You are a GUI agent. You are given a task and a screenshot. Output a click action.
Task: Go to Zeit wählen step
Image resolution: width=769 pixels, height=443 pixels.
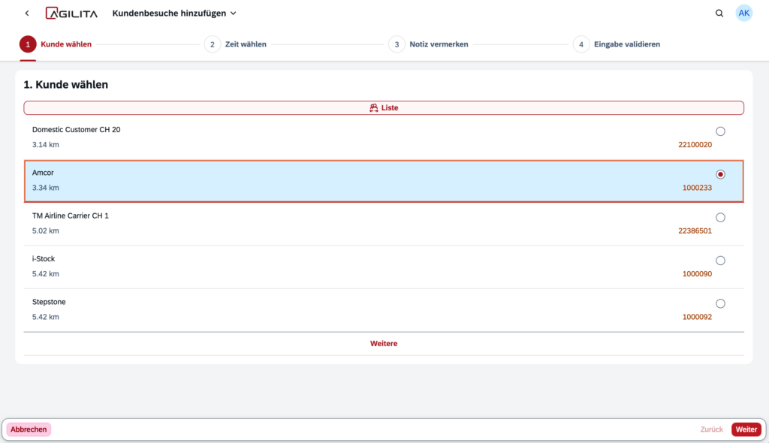[x=246, y=44]
